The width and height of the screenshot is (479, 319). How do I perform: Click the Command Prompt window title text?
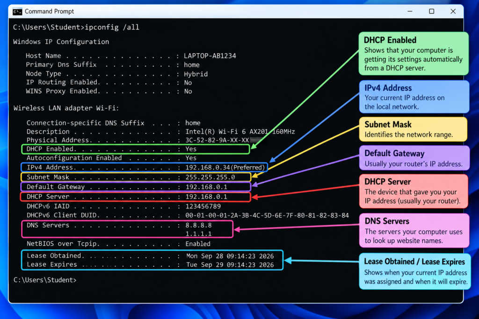pos(49,11)
